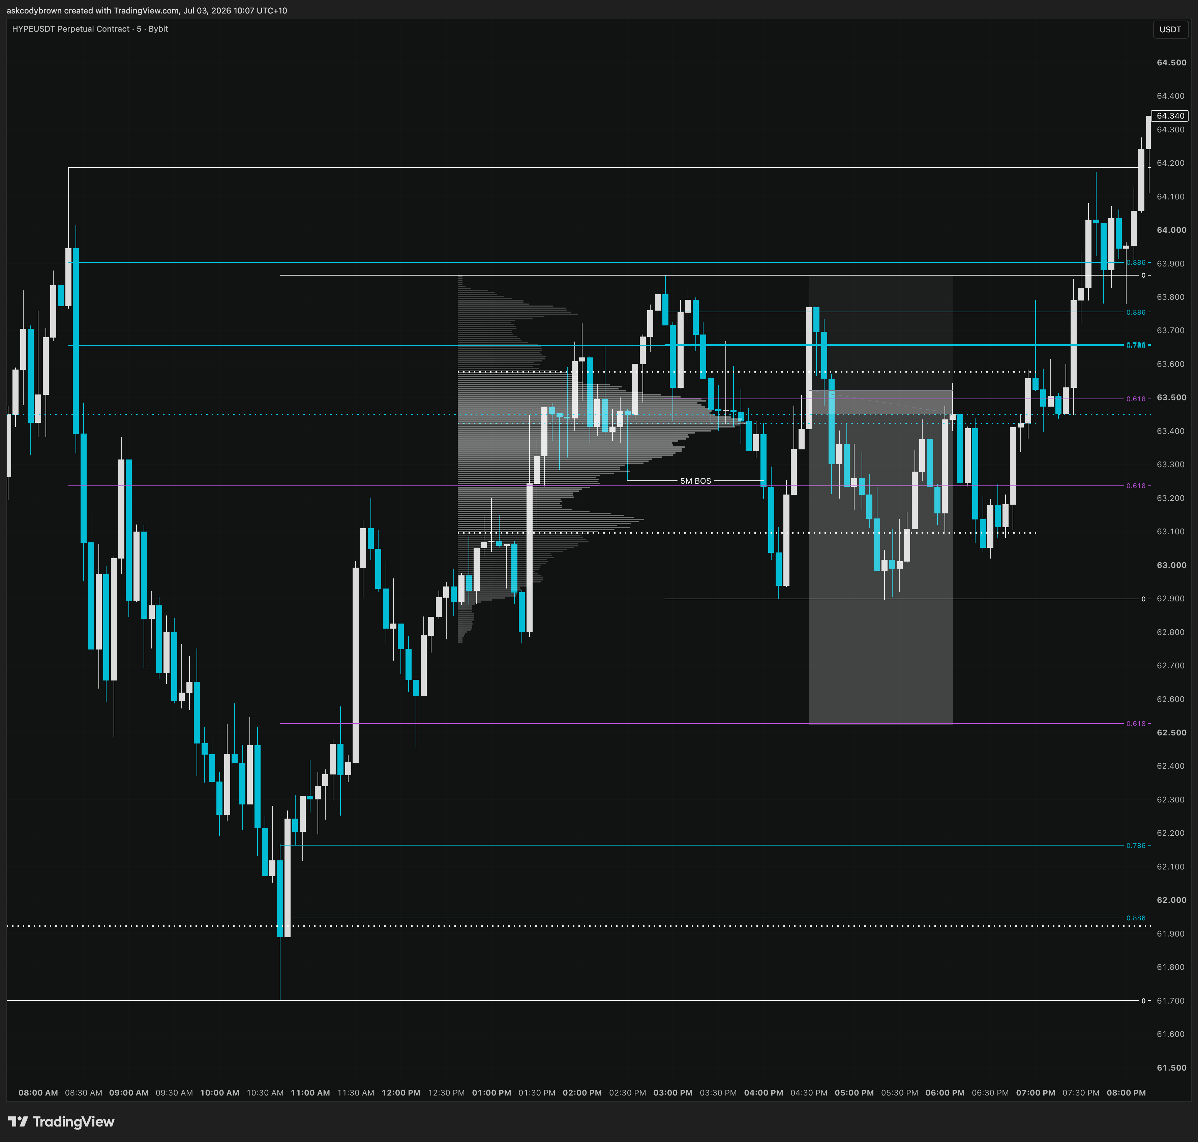1198x1142 pixels.
Task: Select the 62.300 price axis label
Action: click(x=1171, y=799)
